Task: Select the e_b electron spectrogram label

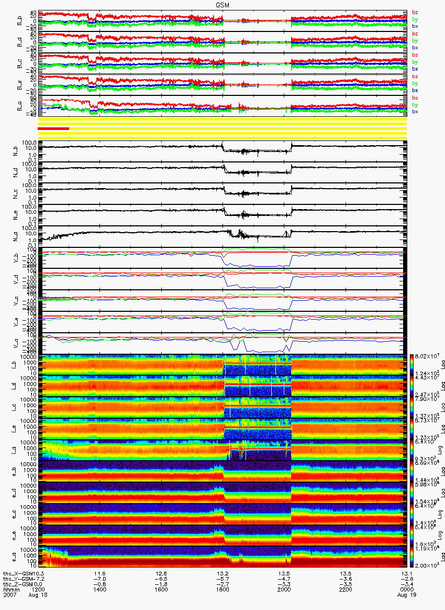Action: tap(14, 472)
